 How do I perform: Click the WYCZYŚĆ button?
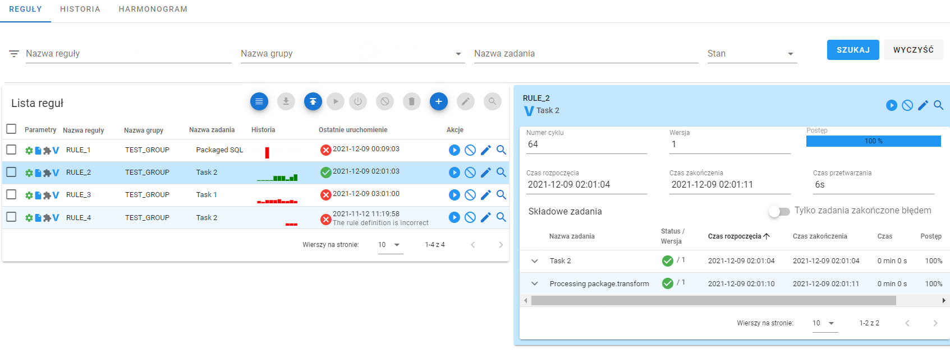tap(914, 50)
